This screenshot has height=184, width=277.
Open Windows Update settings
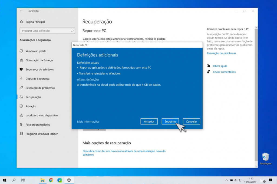click(36, 51)
